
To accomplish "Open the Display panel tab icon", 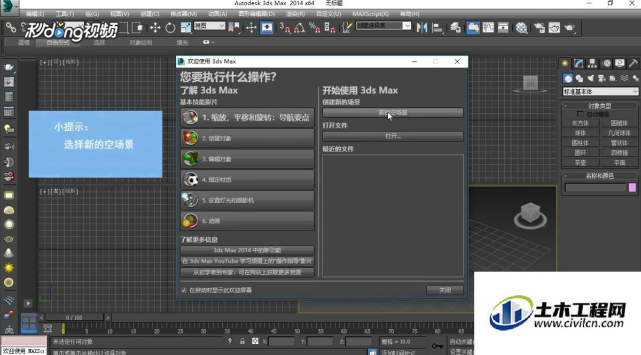I will [x=620, y=63].
